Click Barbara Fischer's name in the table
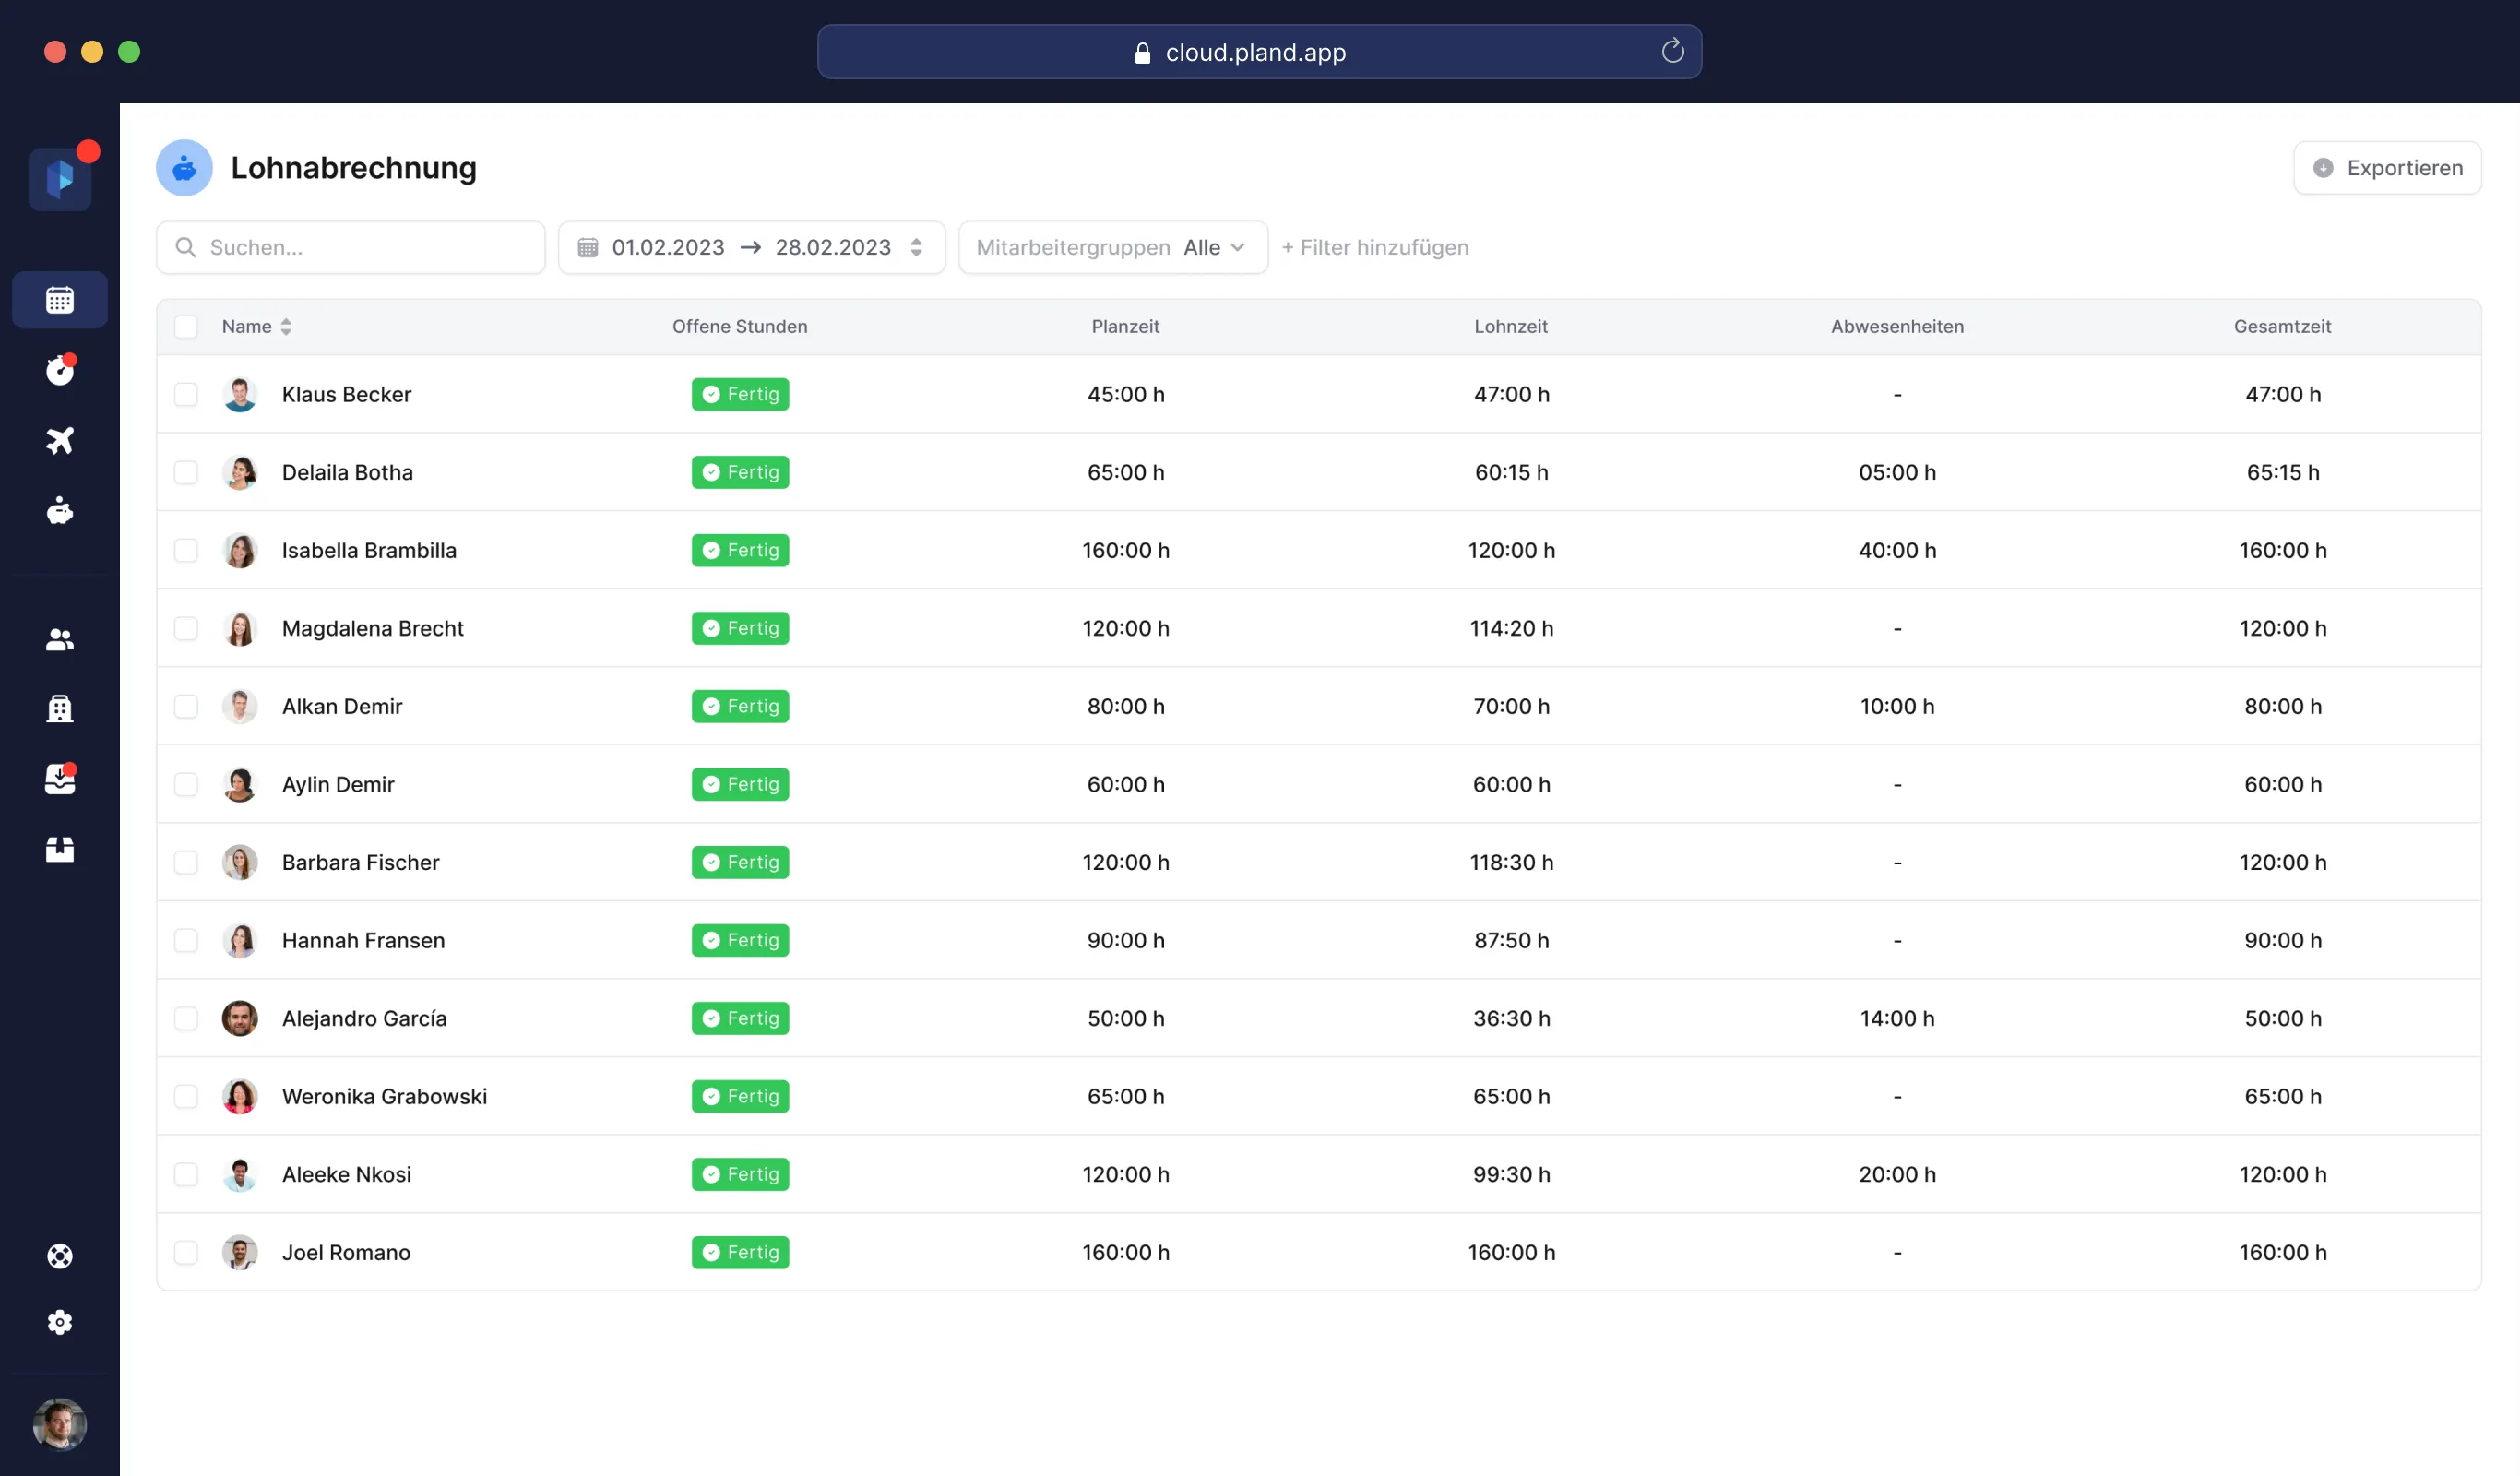 (360, 862)
